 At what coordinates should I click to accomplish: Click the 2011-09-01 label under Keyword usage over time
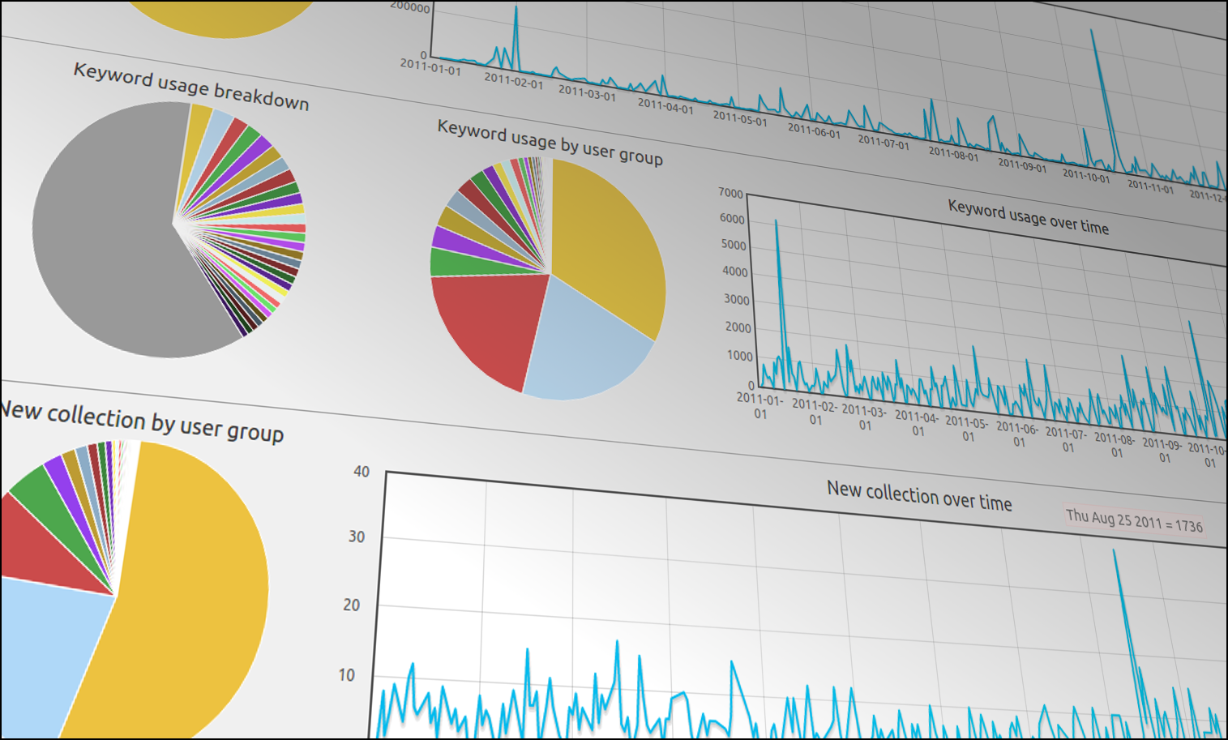(1164, 451)
